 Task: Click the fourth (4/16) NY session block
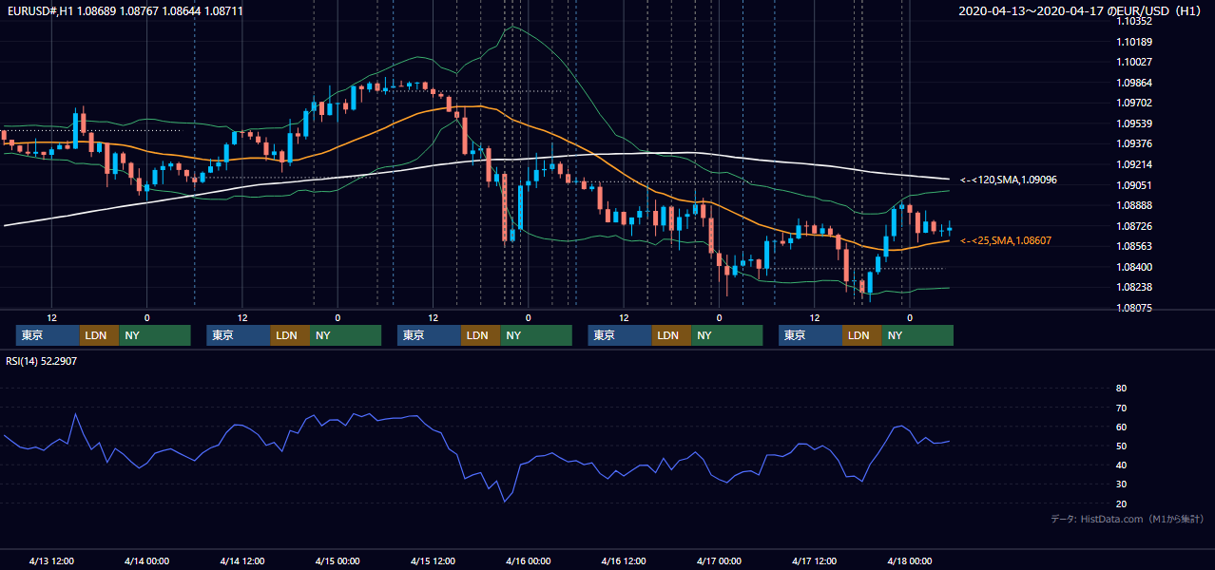coord(727,335)
